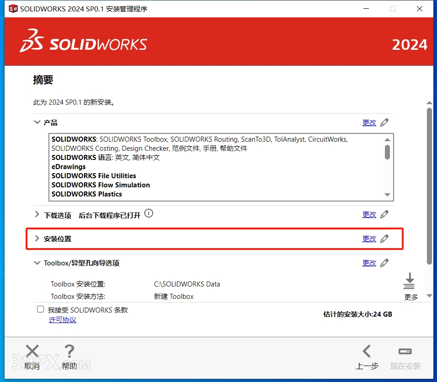This screenshot has width=437, height=382.
Task: Open the 许可协议 link
Action: click(63, 320)
